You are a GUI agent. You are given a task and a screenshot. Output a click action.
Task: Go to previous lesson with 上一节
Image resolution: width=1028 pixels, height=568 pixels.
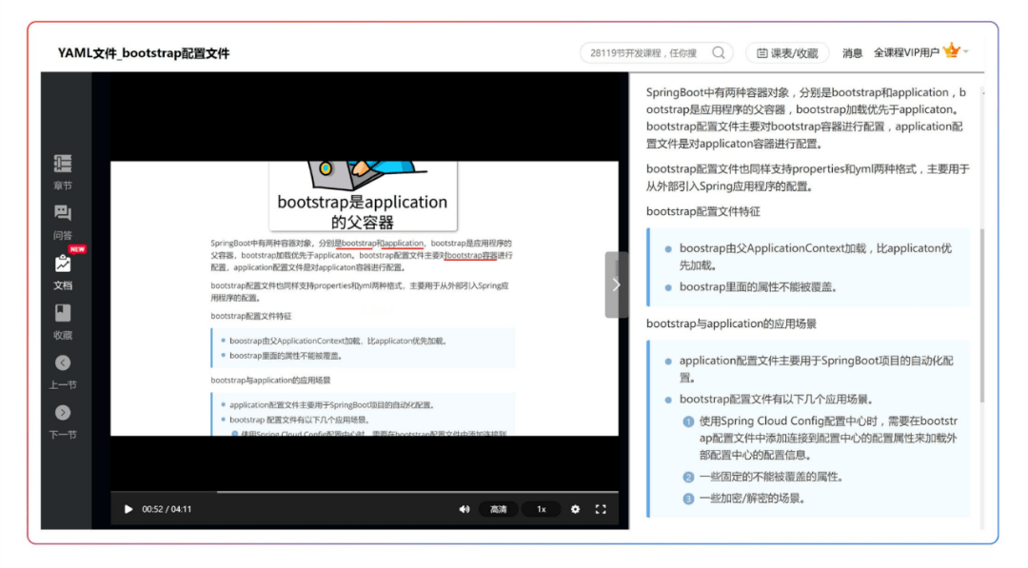pos(63,371)
